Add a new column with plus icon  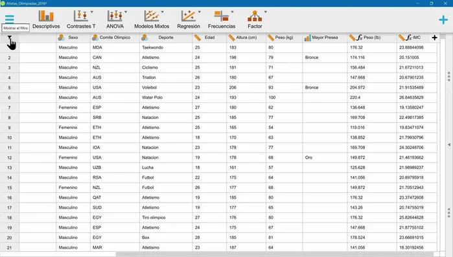[x=434, y=38]
